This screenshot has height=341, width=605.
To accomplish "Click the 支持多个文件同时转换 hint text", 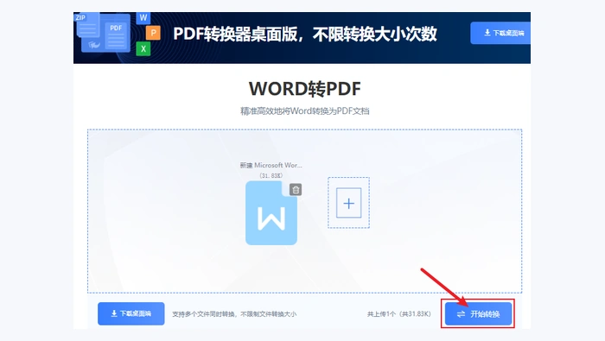I will [234, 314].
